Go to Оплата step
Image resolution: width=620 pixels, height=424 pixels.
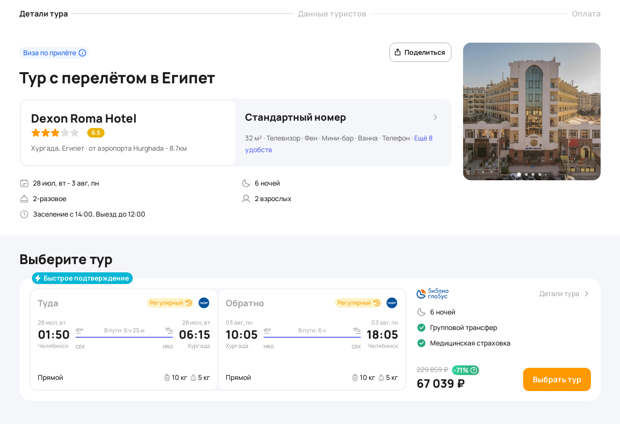point(586,14)
